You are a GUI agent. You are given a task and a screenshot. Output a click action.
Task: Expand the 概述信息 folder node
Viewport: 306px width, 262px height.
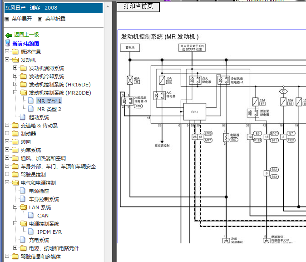pos(7,51)
